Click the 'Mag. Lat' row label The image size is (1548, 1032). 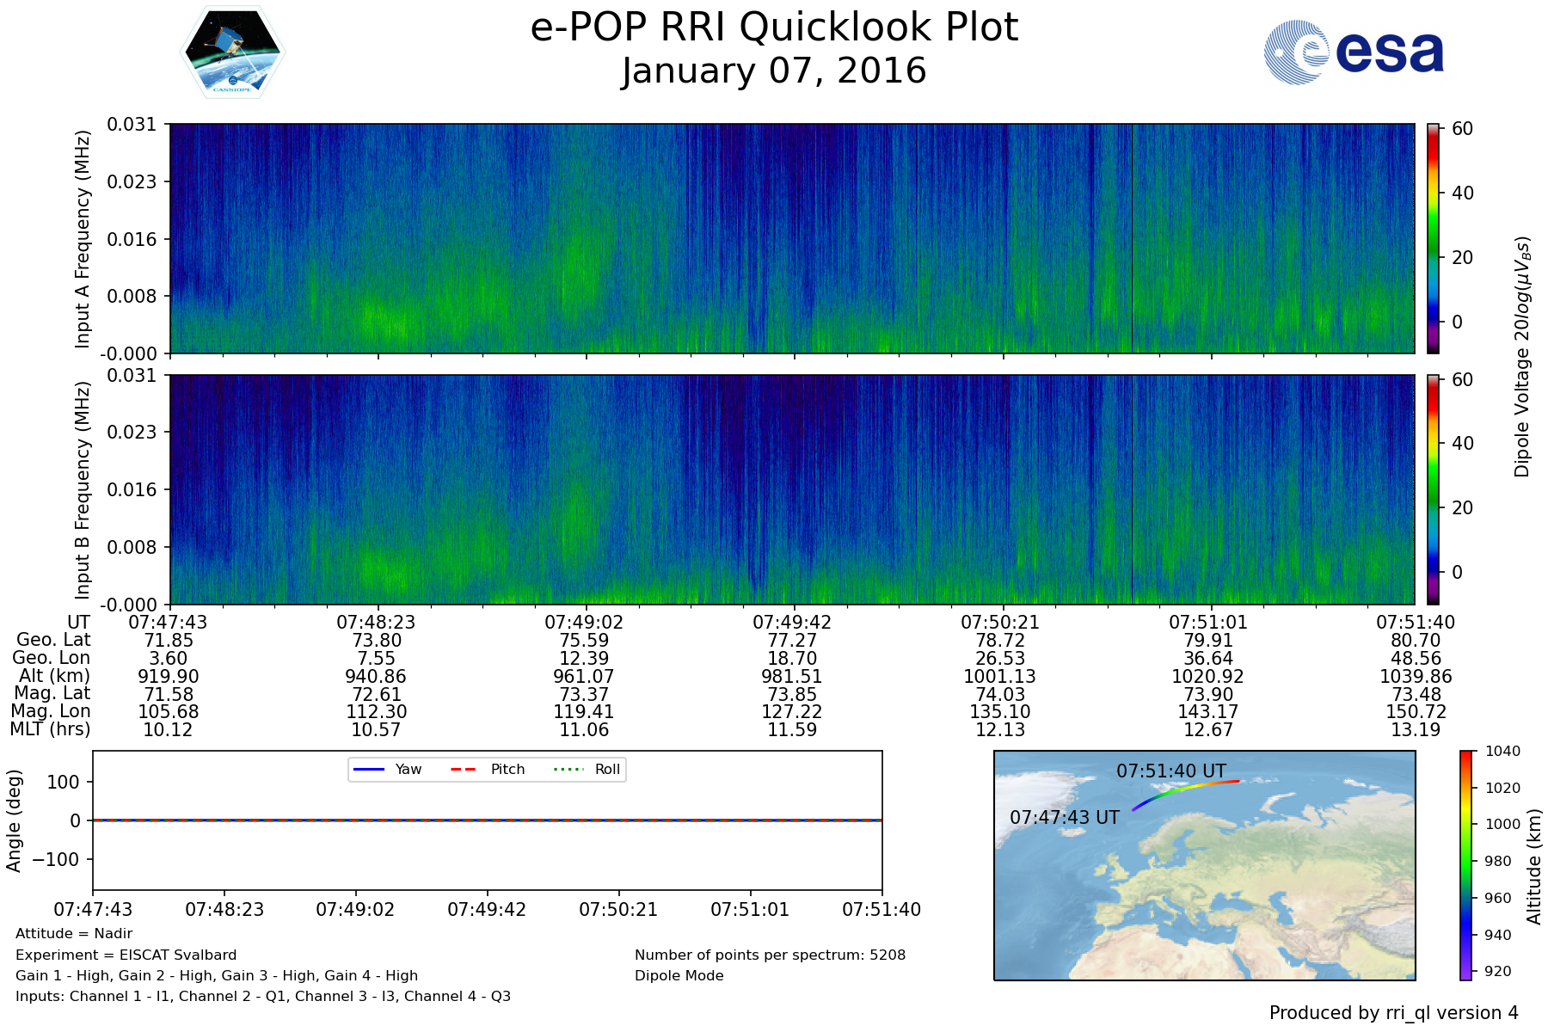coord(52,693)
